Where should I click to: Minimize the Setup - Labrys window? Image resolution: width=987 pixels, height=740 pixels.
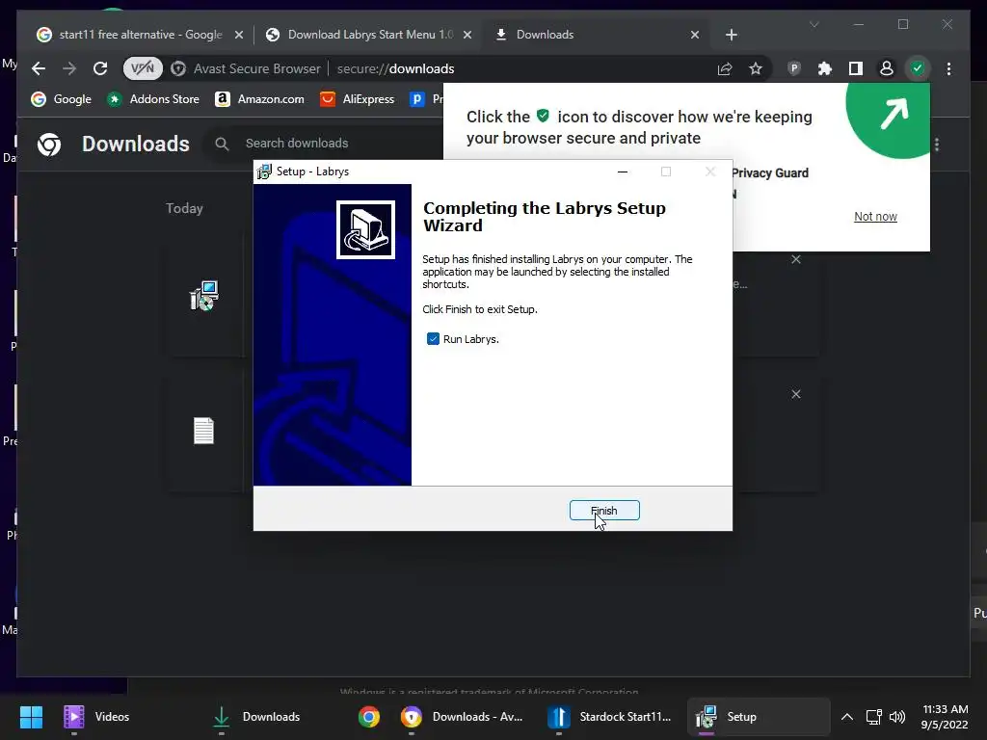[x=623, y=172]
